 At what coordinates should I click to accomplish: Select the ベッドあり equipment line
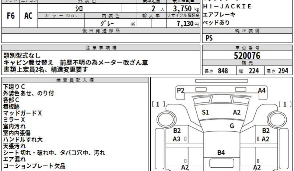(216, 23)
